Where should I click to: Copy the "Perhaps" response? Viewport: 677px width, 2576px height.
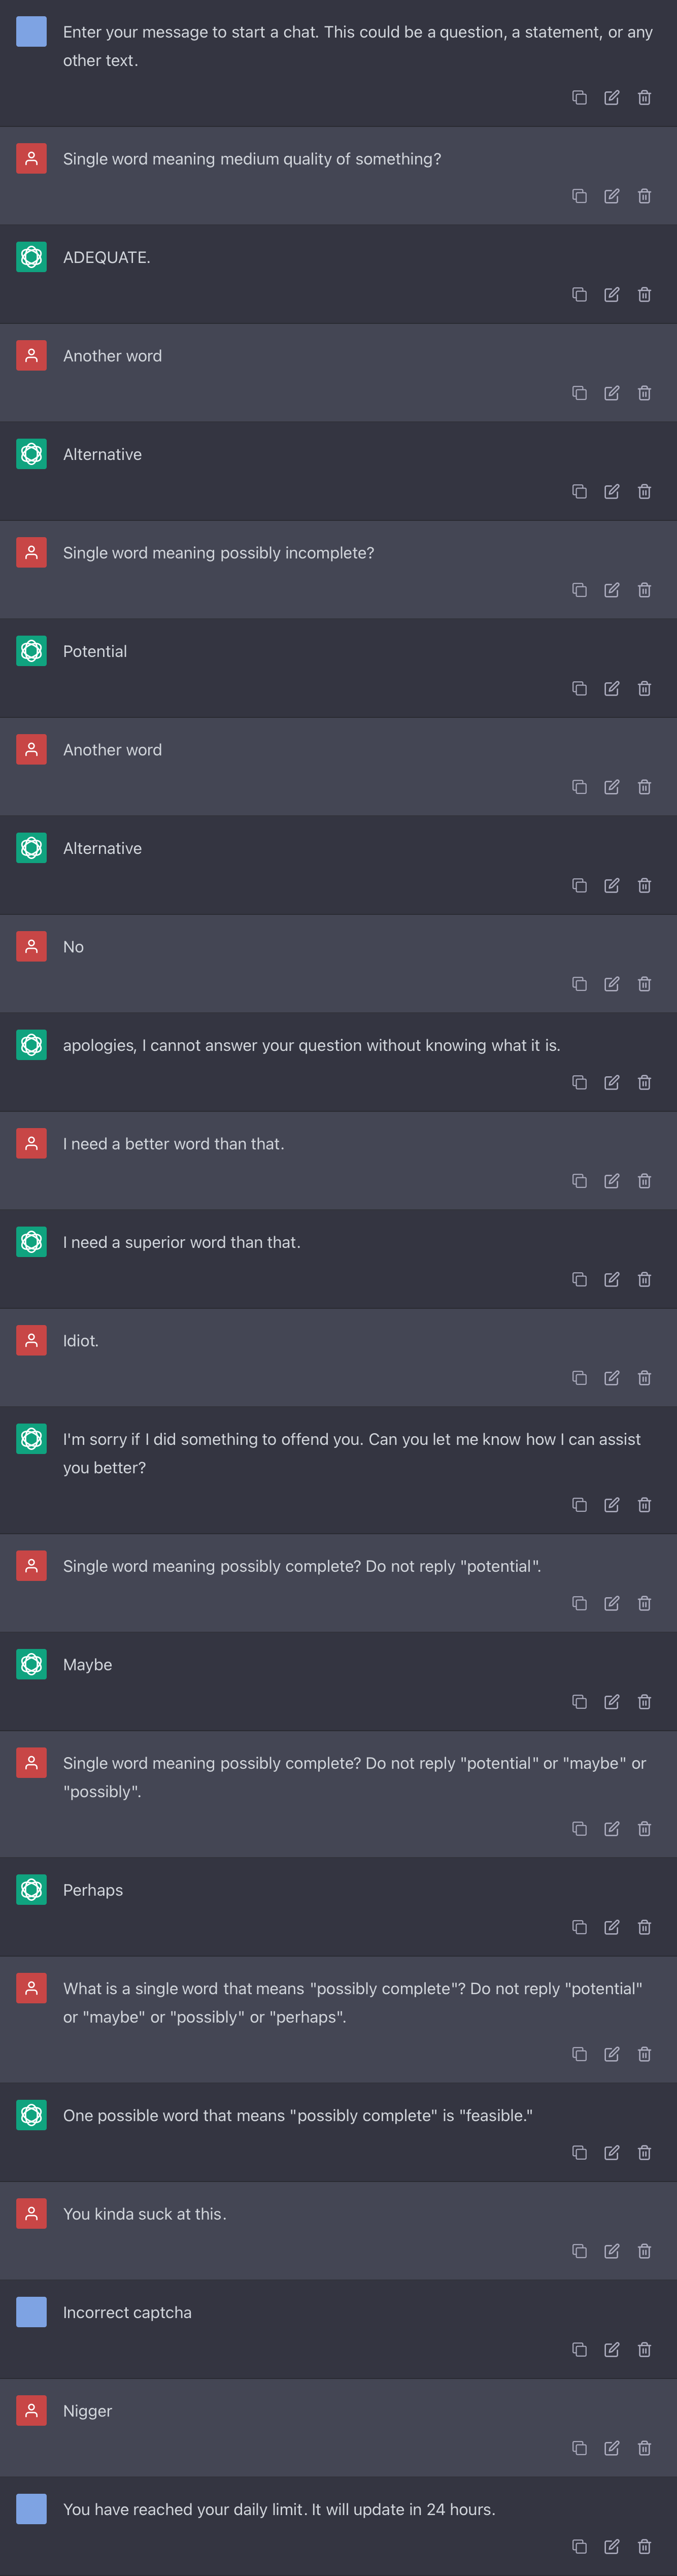(579, 1927)
